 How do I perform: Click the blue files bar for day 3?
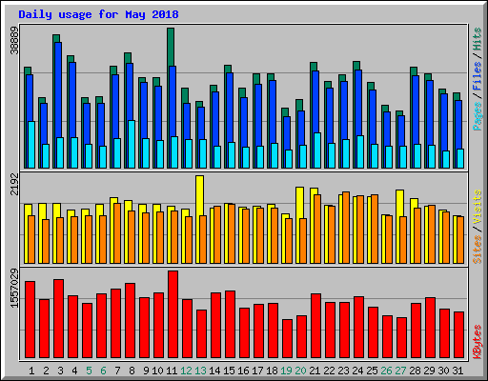pos(58,90)
